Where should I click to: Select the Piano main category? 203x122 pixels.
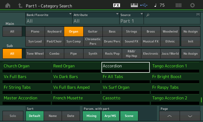click(x=35, y=32)
